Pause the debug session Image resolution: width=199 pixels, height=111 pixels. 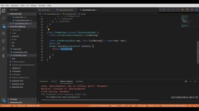(164, 10)
